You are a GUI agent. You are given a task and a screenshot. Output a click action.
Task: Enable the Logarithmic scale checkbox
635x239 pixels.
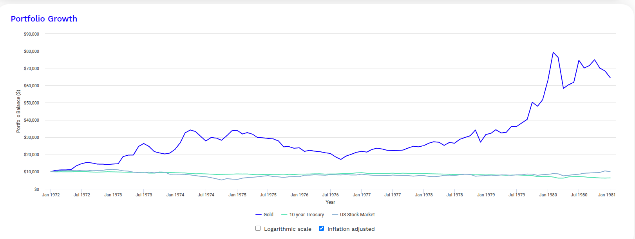[258, 228]
